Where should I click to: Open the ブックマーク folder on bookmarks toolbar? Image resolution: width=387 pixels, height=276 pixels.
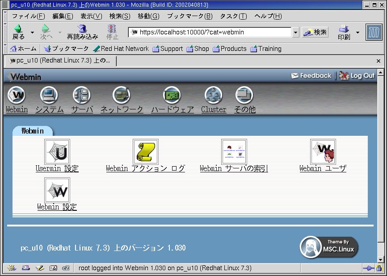[66, 49]
